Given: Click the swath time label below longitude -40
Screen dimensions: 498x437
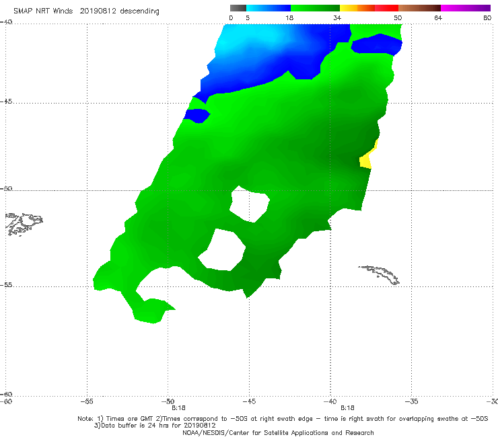Looking at the screenshot, I should [347, 408].
